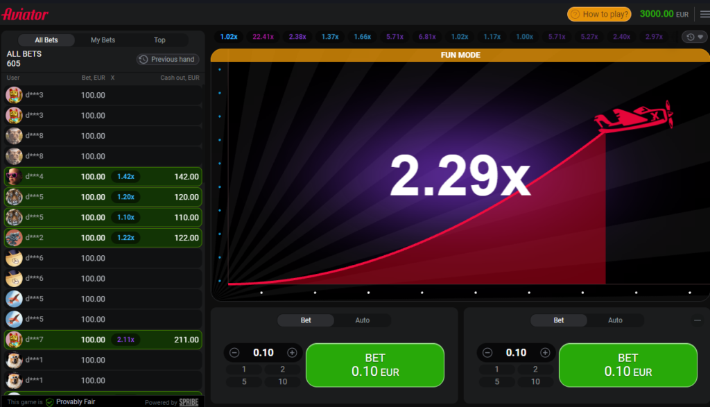Click the 1.17x multiplier in history bar
710x407 pixels.
pos(492,37)
